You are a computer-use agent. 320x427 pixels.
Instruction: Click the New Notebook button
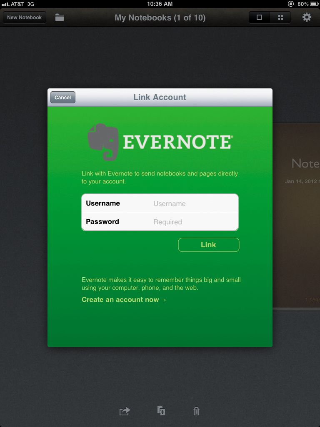pyautogui.click(x=25, y=18)
